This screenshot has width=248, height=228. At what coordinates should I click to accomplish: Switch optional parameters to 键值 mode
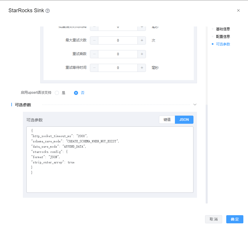click(167, 120)
